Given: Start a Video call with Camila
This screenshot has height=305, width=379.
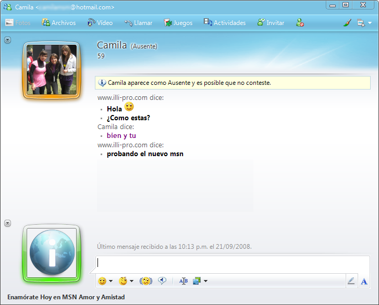Looking at the screenshot, I should click(x=100, y=23).
